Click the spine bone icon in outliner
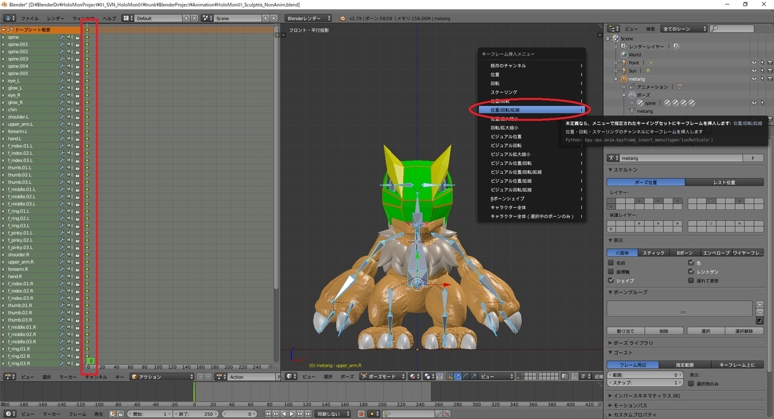 [639, 102]
